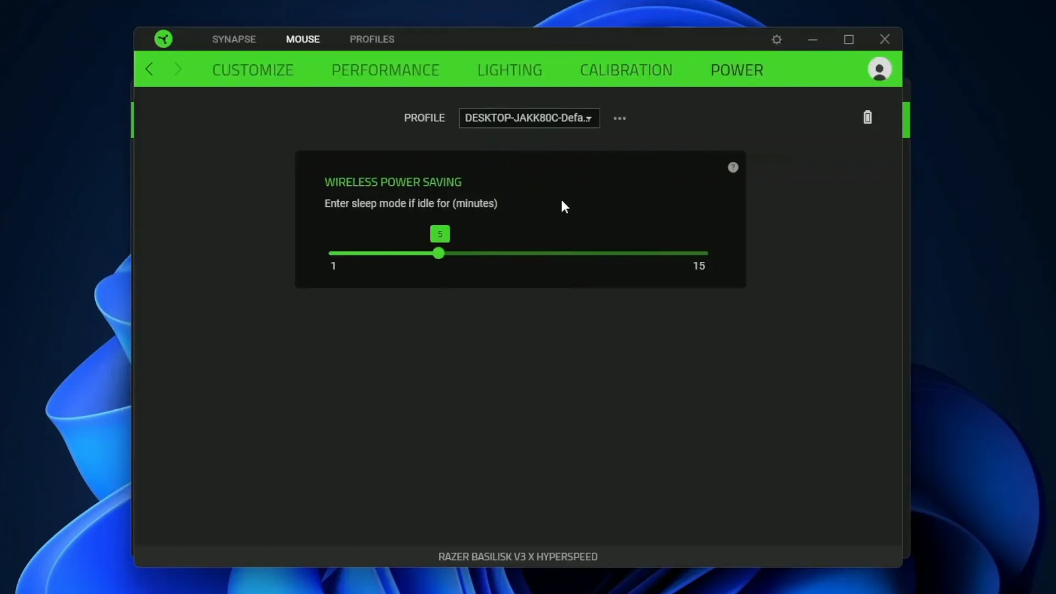Image resolution: width=1056 pixels, height=594 pixels.
Task: Go to the CUSTOMIZE section
Action: coord(252,70)
